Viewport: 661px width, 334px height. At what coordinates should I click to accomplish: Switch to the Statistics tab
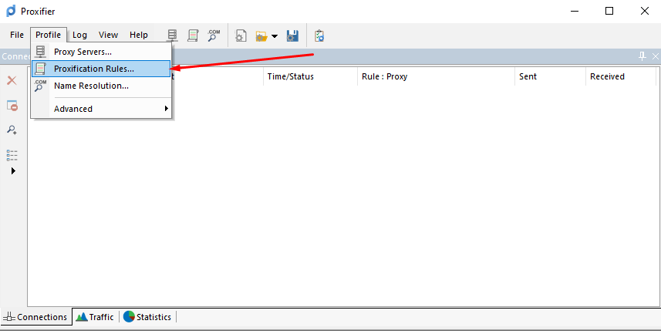[147, 317]
